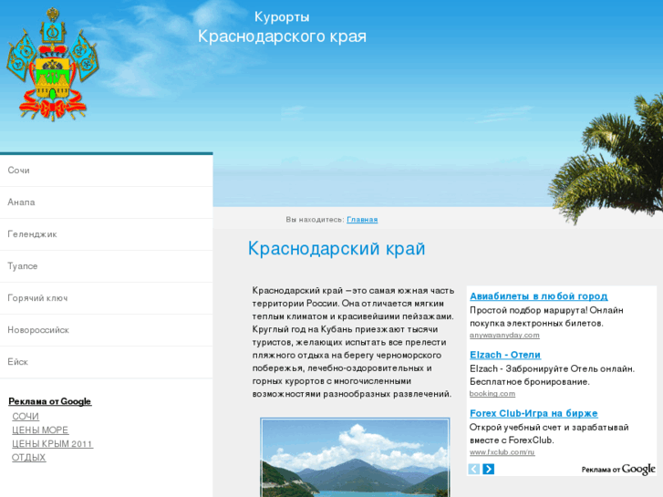The height and width of the screenshot is (497, 663).
Task: Visit the booking.com link
Action: (x=492, y=393)
